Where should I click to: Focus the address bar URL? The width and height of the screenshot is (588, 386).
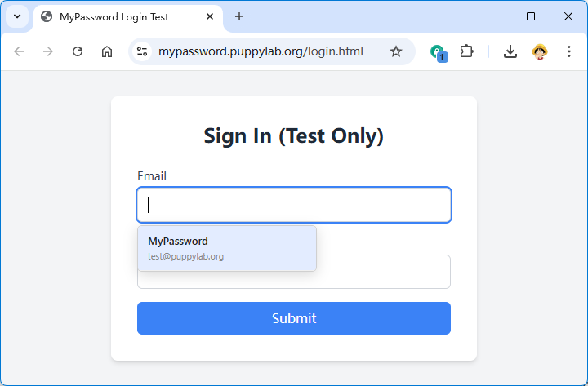coord(261,51)
